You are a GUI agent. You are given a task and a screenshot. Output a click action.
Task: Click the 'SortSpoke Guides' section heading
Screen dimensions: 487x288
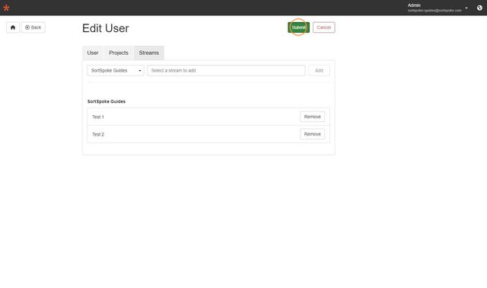[x=107, y=101]
